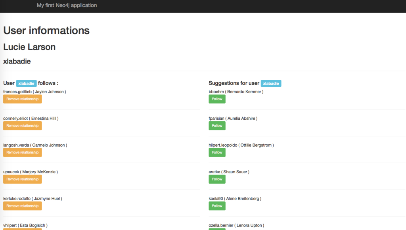
Task: Remove relationship with langosh.verda
Action: [22, 152]
